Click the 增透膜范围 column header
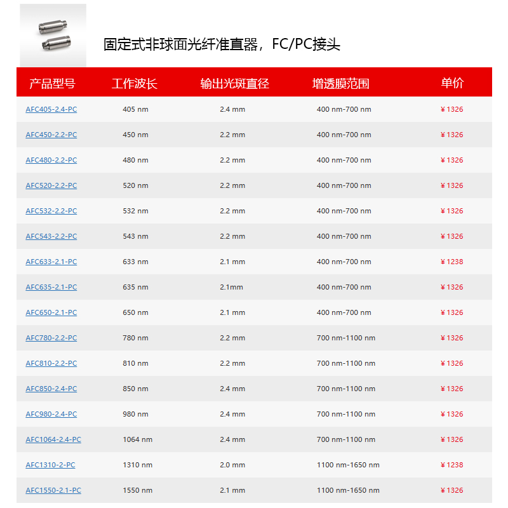 340,84
